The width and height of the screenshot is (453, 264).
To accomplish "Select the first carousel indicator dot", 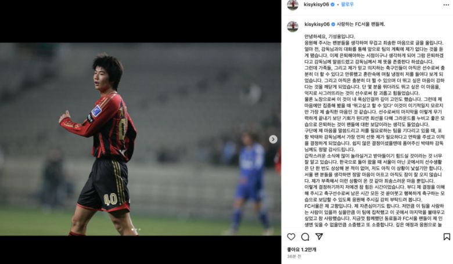I will click(x=132, y=230).
